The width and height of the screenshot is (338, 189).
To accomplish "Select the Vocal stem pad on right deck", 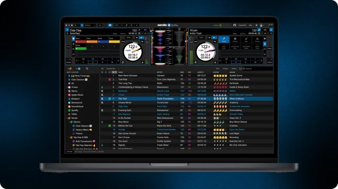I will [224, 40].
